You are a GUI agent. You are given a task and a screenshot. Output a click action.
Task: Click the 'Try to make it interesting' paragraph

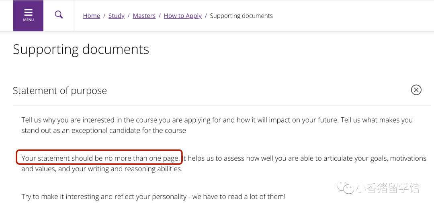pos(154,197)
